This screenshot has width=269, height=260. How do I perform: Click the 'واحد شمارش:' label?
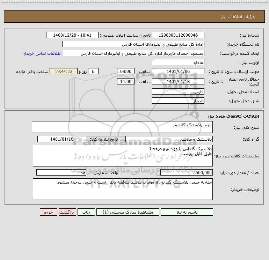[105, 173]
